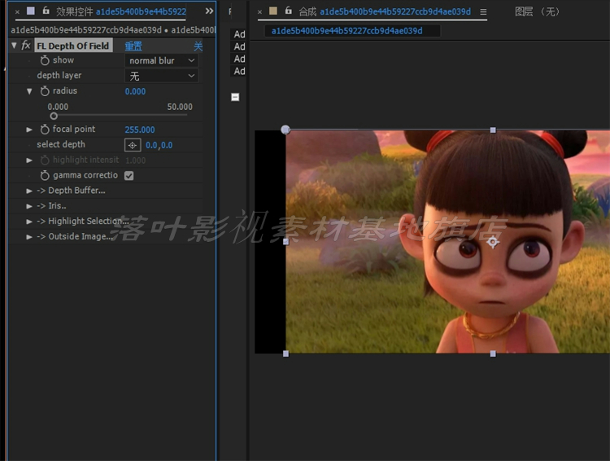Collapse the radius property
Screen dimensions: 610x461
[29, 91]
